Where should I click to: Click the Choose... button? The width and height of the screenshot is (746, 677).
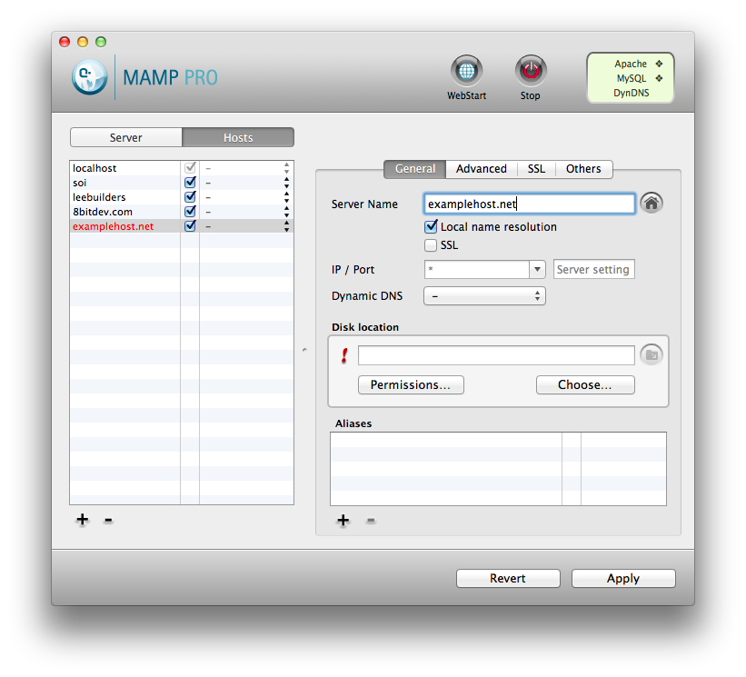pos(585,385)
